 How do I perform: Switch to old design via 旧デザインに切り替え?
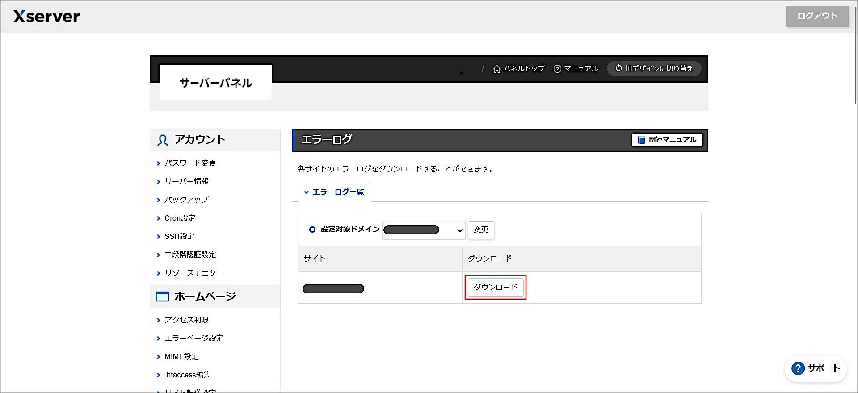pyautogui.click(x=654, y=68)
